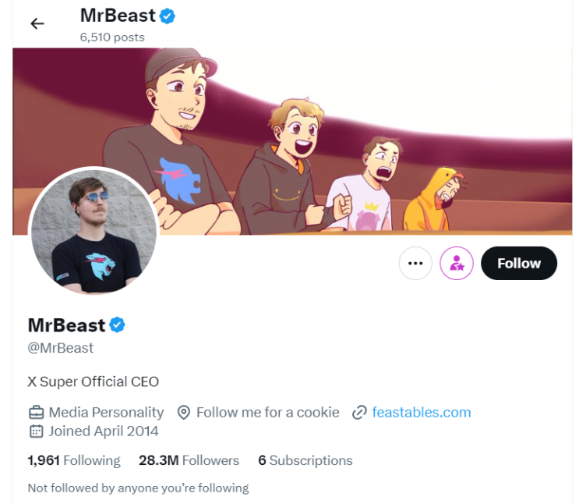Click the location pin icon
The image size is (579, 504).
coord(184,412)
